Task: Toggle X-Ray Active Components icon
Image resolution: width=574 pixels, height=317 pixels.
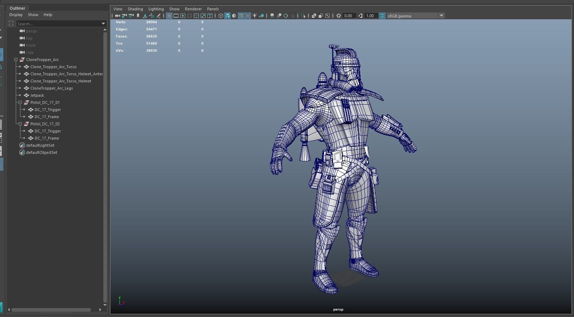Action: pos(320,16)
